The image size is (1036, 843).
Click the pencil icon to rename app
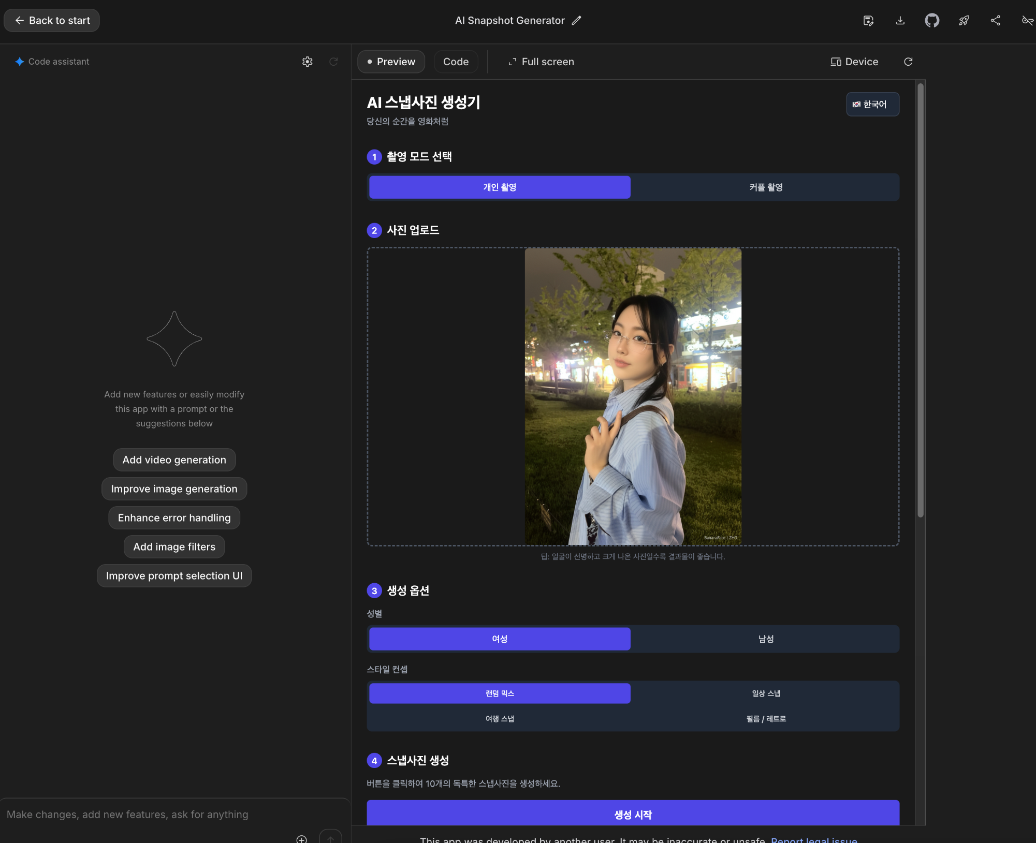[576, 21]
